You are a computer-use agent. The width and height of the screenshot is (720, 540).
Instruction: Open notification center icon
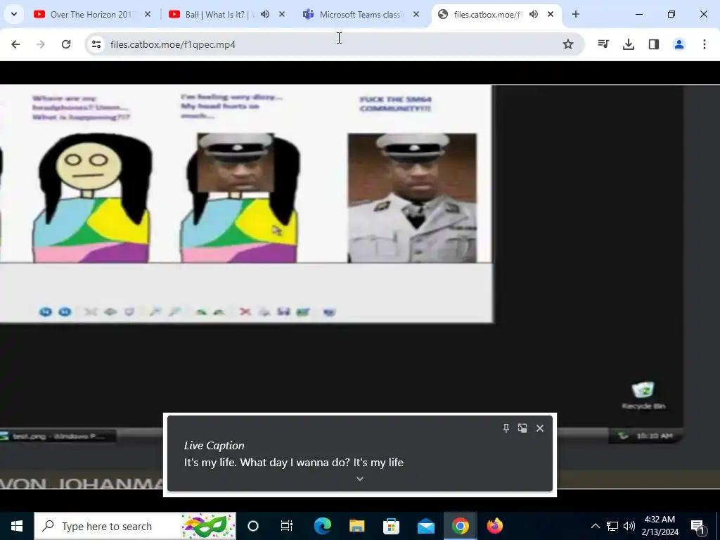(x=698, y=526)
